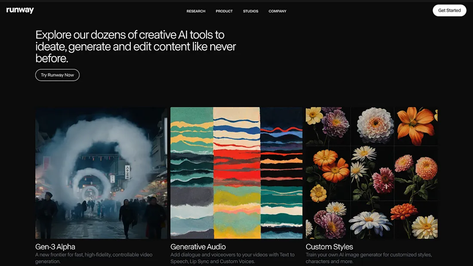
Task: Open the Product menu
Action: [x=224, y=11]
